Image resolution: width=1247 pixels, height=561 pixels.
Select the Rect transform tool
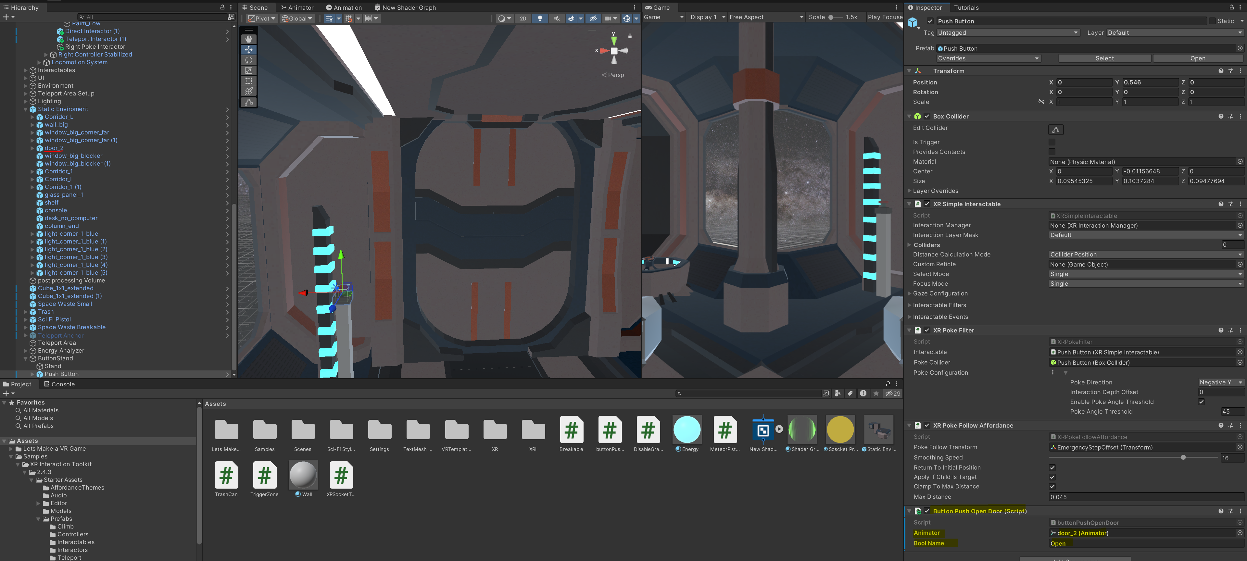pyautogui.click(x=248, y=81)
